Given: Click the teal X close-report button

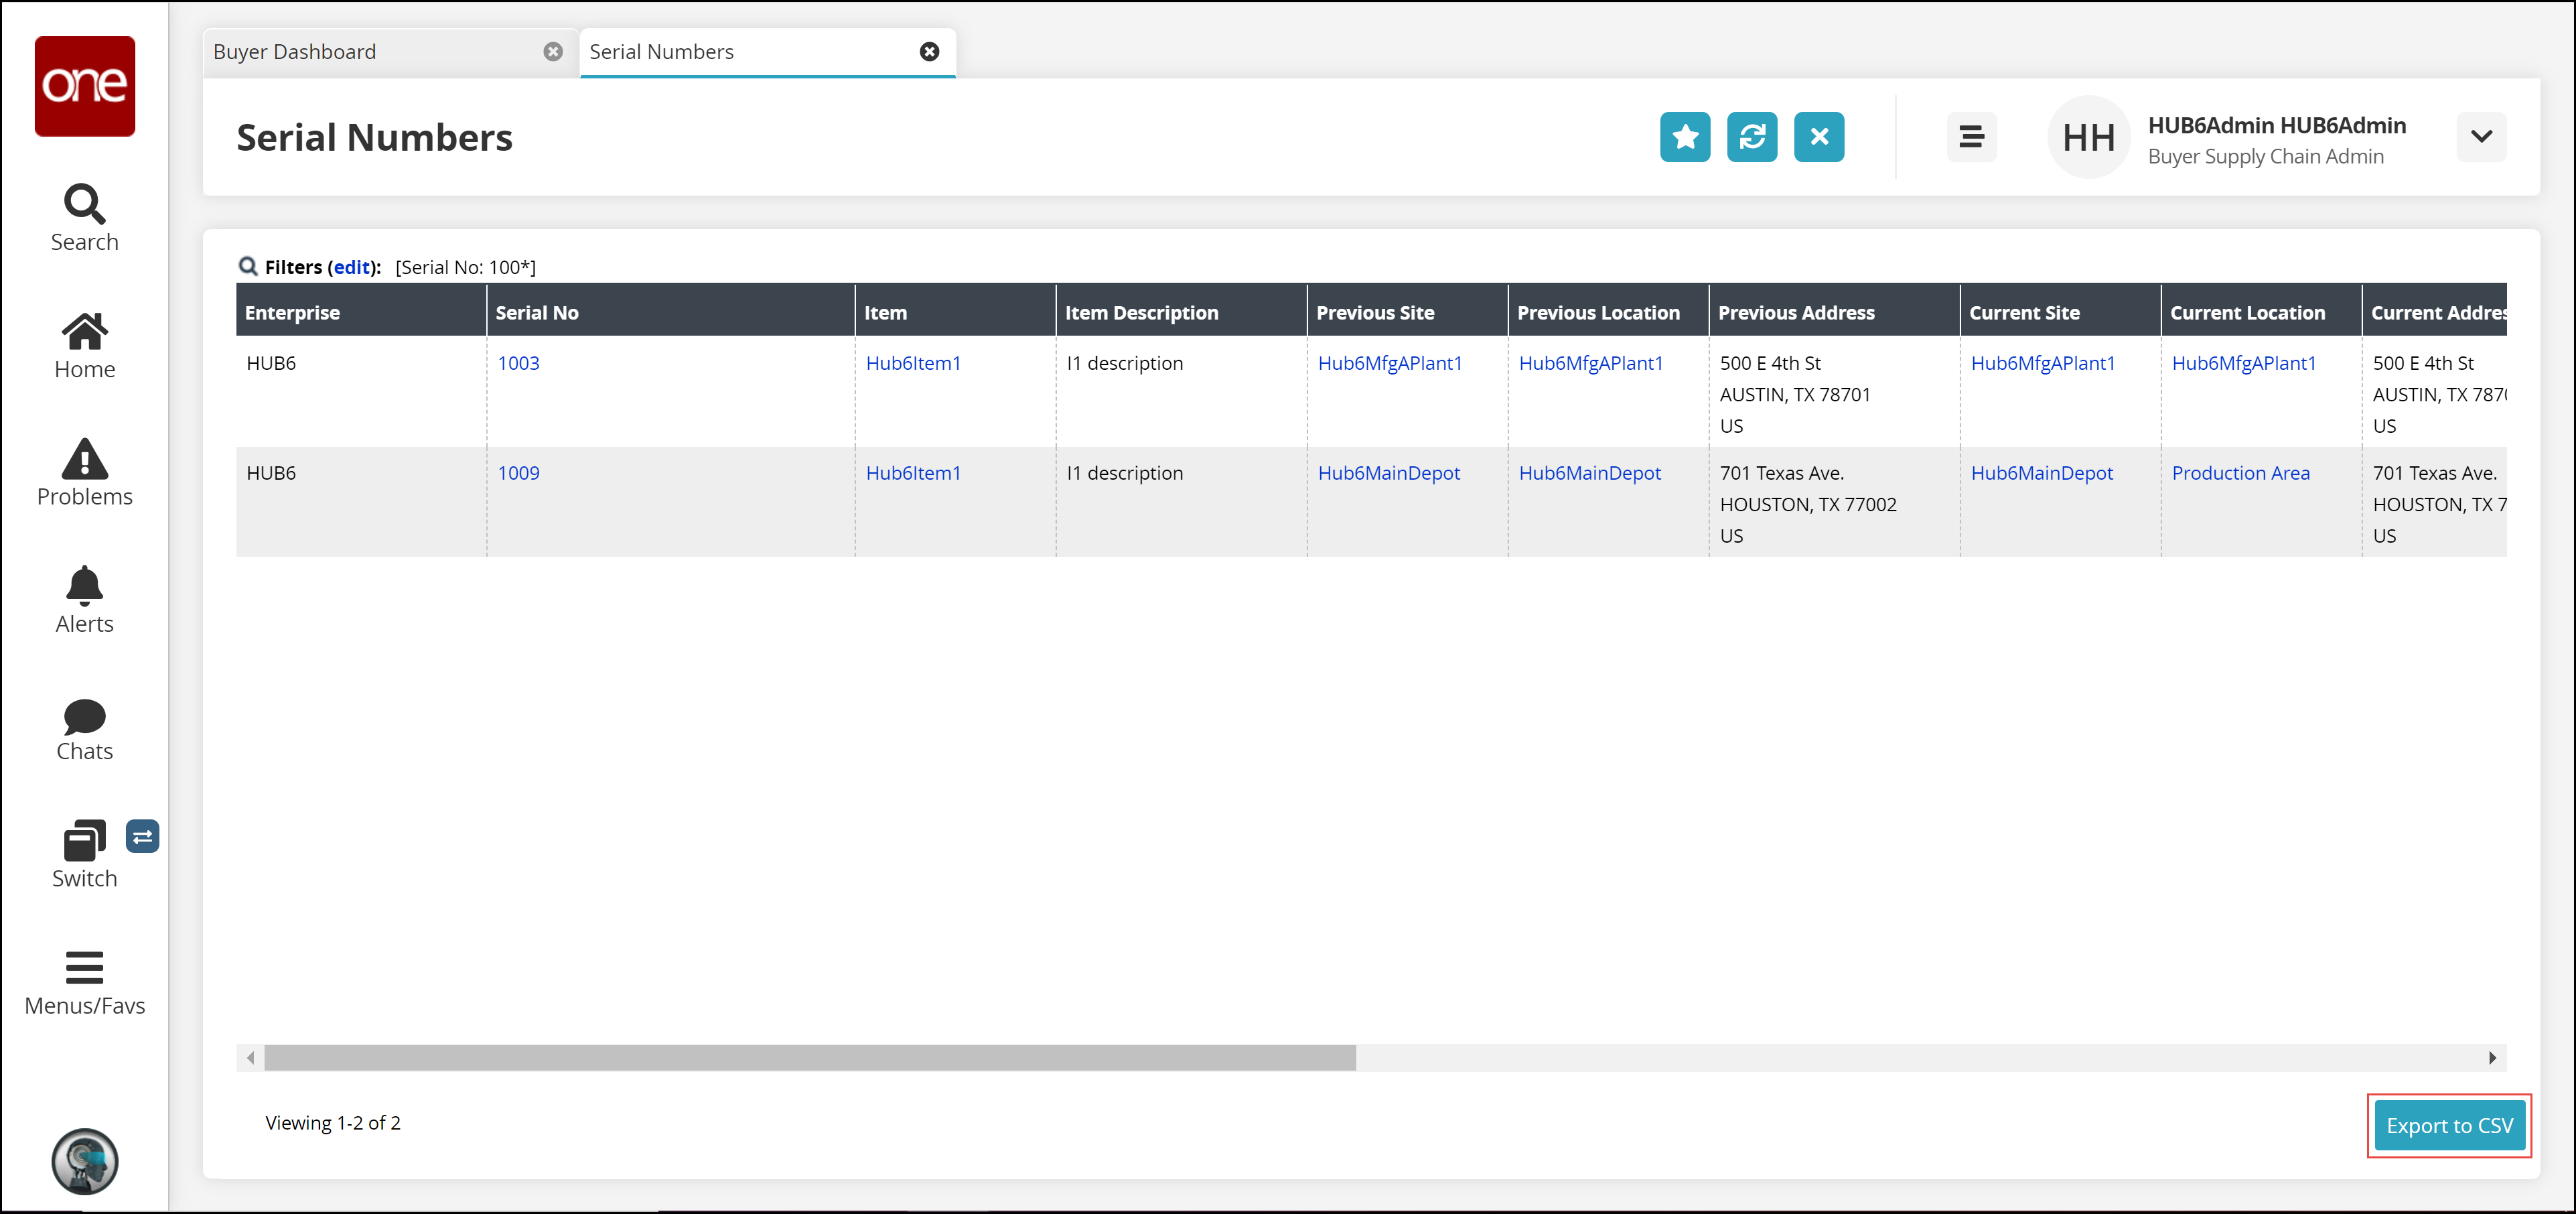Looking at the screenshot, I should [1819, 137].
